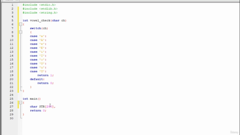Click the case 'e': line
The width and height of the screenshot is (240, 135).
38,44
